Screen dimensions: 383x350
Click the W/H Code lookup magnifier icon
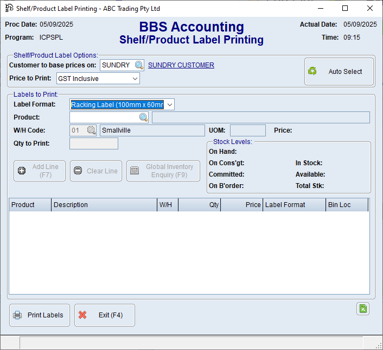click(91, 130)
